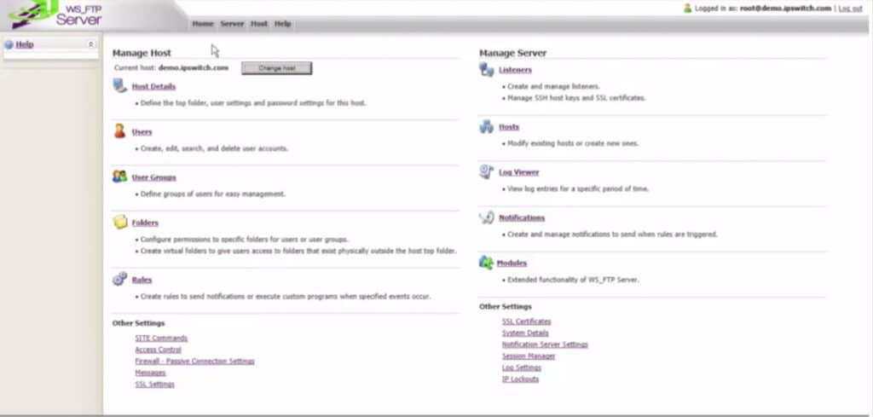The height and width of the screenshot is (417, 873).
Task: Click the Modules puzzle icon
Action: [x=486, y=263]
